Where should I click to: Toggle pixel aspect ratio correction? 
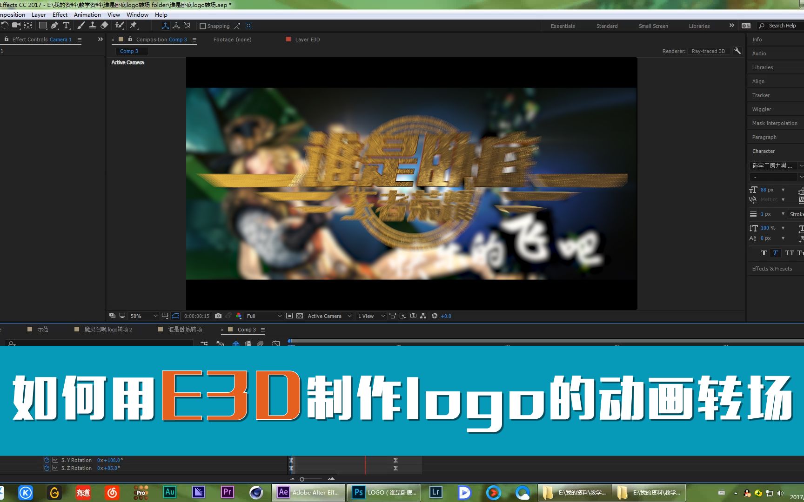click(393, 316)
